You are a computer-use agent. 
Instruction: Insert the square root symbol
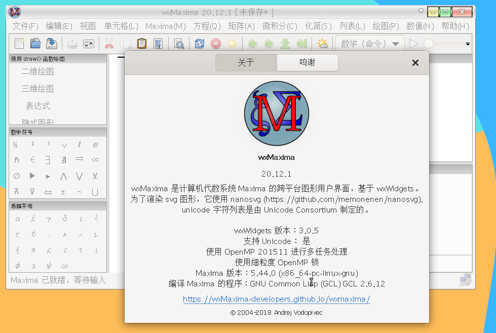point(64,145)
